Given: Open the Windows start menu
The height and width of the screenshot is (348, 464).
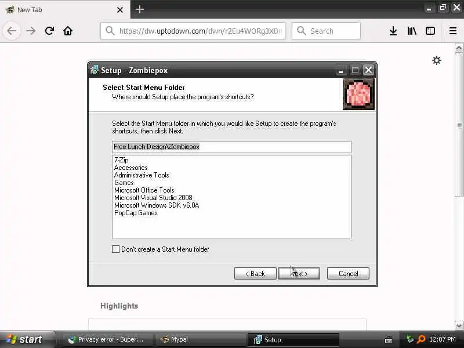Looking at the screenshot, I should click(x=27, y=339).
